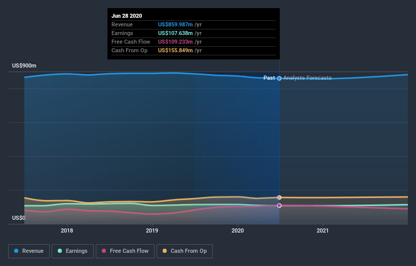The image size is (416, 266).
Task: Select the 2018 x-axis label
Action: tap(67, 230)
